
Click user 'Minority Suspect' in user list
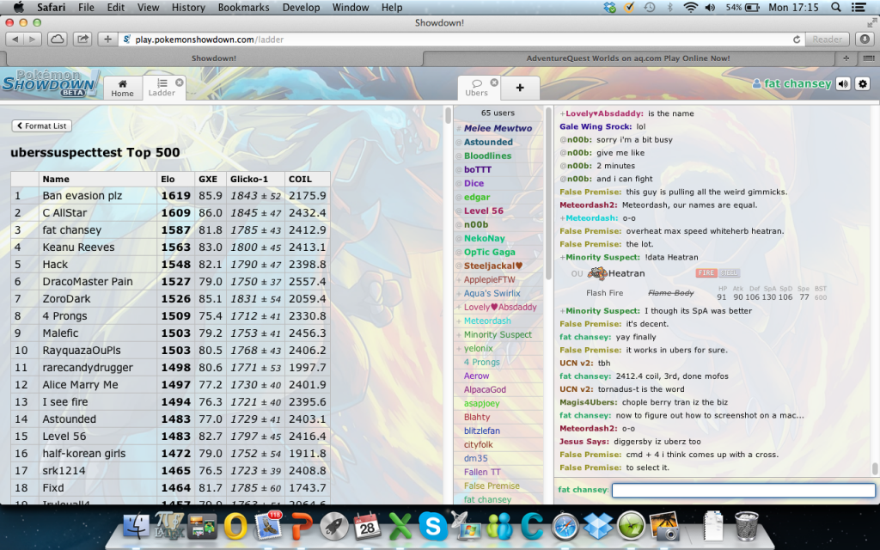pos(498,334)
